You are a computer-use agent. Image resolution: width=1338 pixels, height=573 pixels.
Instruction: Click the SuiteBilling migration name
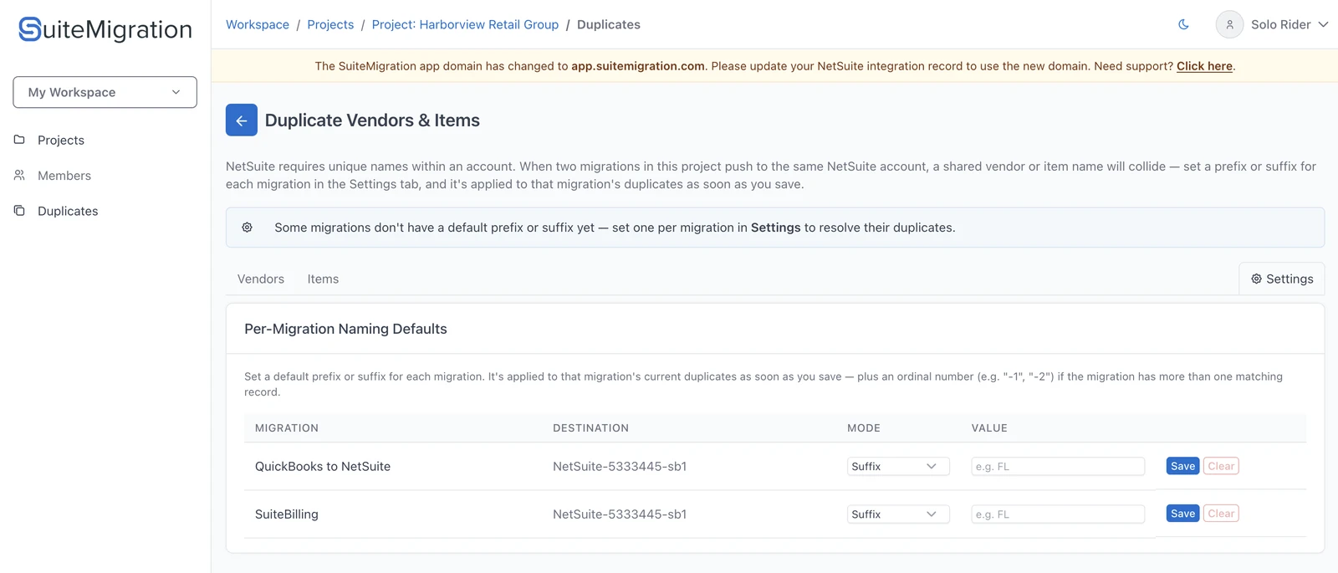pos(287,514)
